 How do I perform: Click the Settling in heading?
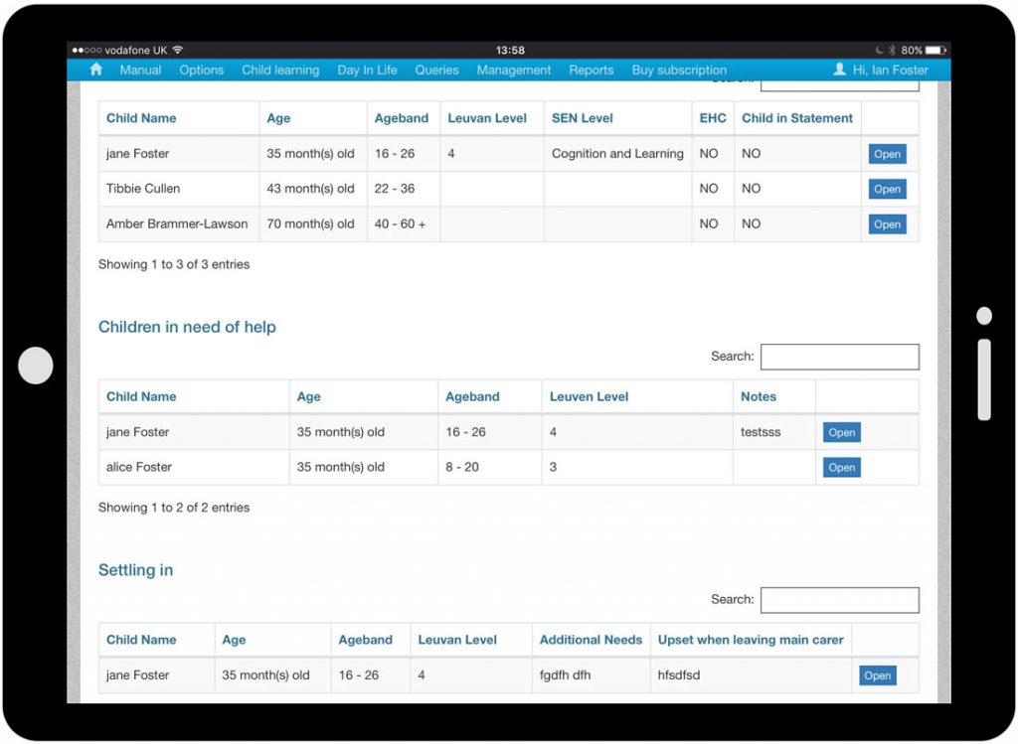click(135, 570)
